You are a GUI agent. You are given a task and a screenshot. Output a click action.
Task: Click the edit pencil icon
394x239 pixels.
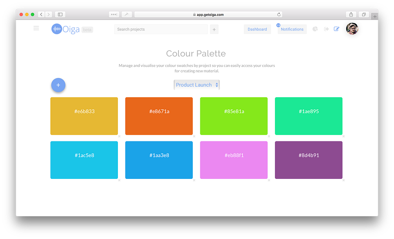337,29
